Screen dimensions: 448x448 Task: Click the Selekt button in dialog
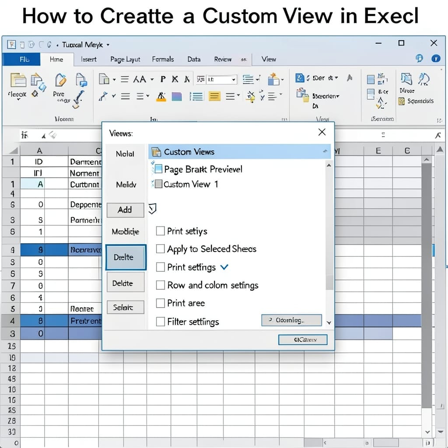point(126,307)
